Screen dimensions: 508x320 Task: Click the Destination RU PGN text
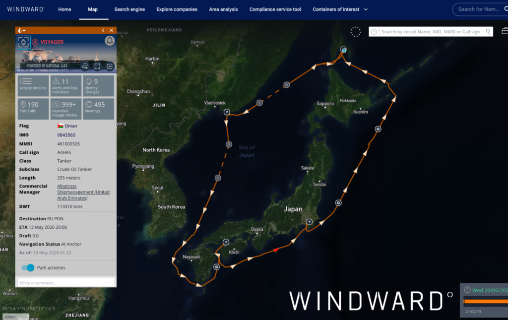pyautogui.click(x=41, y=219)
